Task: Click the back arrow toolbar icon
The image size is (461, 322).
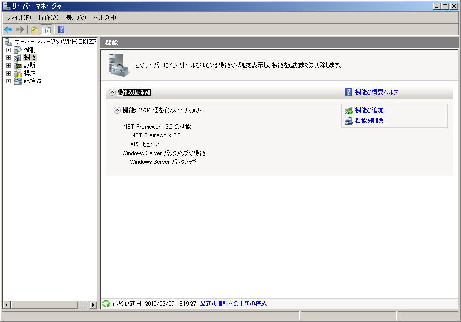Action: 8,29
